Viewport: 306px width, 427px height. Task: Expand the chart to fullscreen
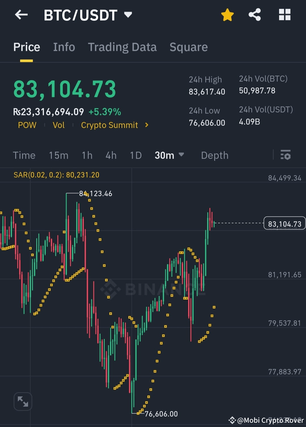click(23, 402)
